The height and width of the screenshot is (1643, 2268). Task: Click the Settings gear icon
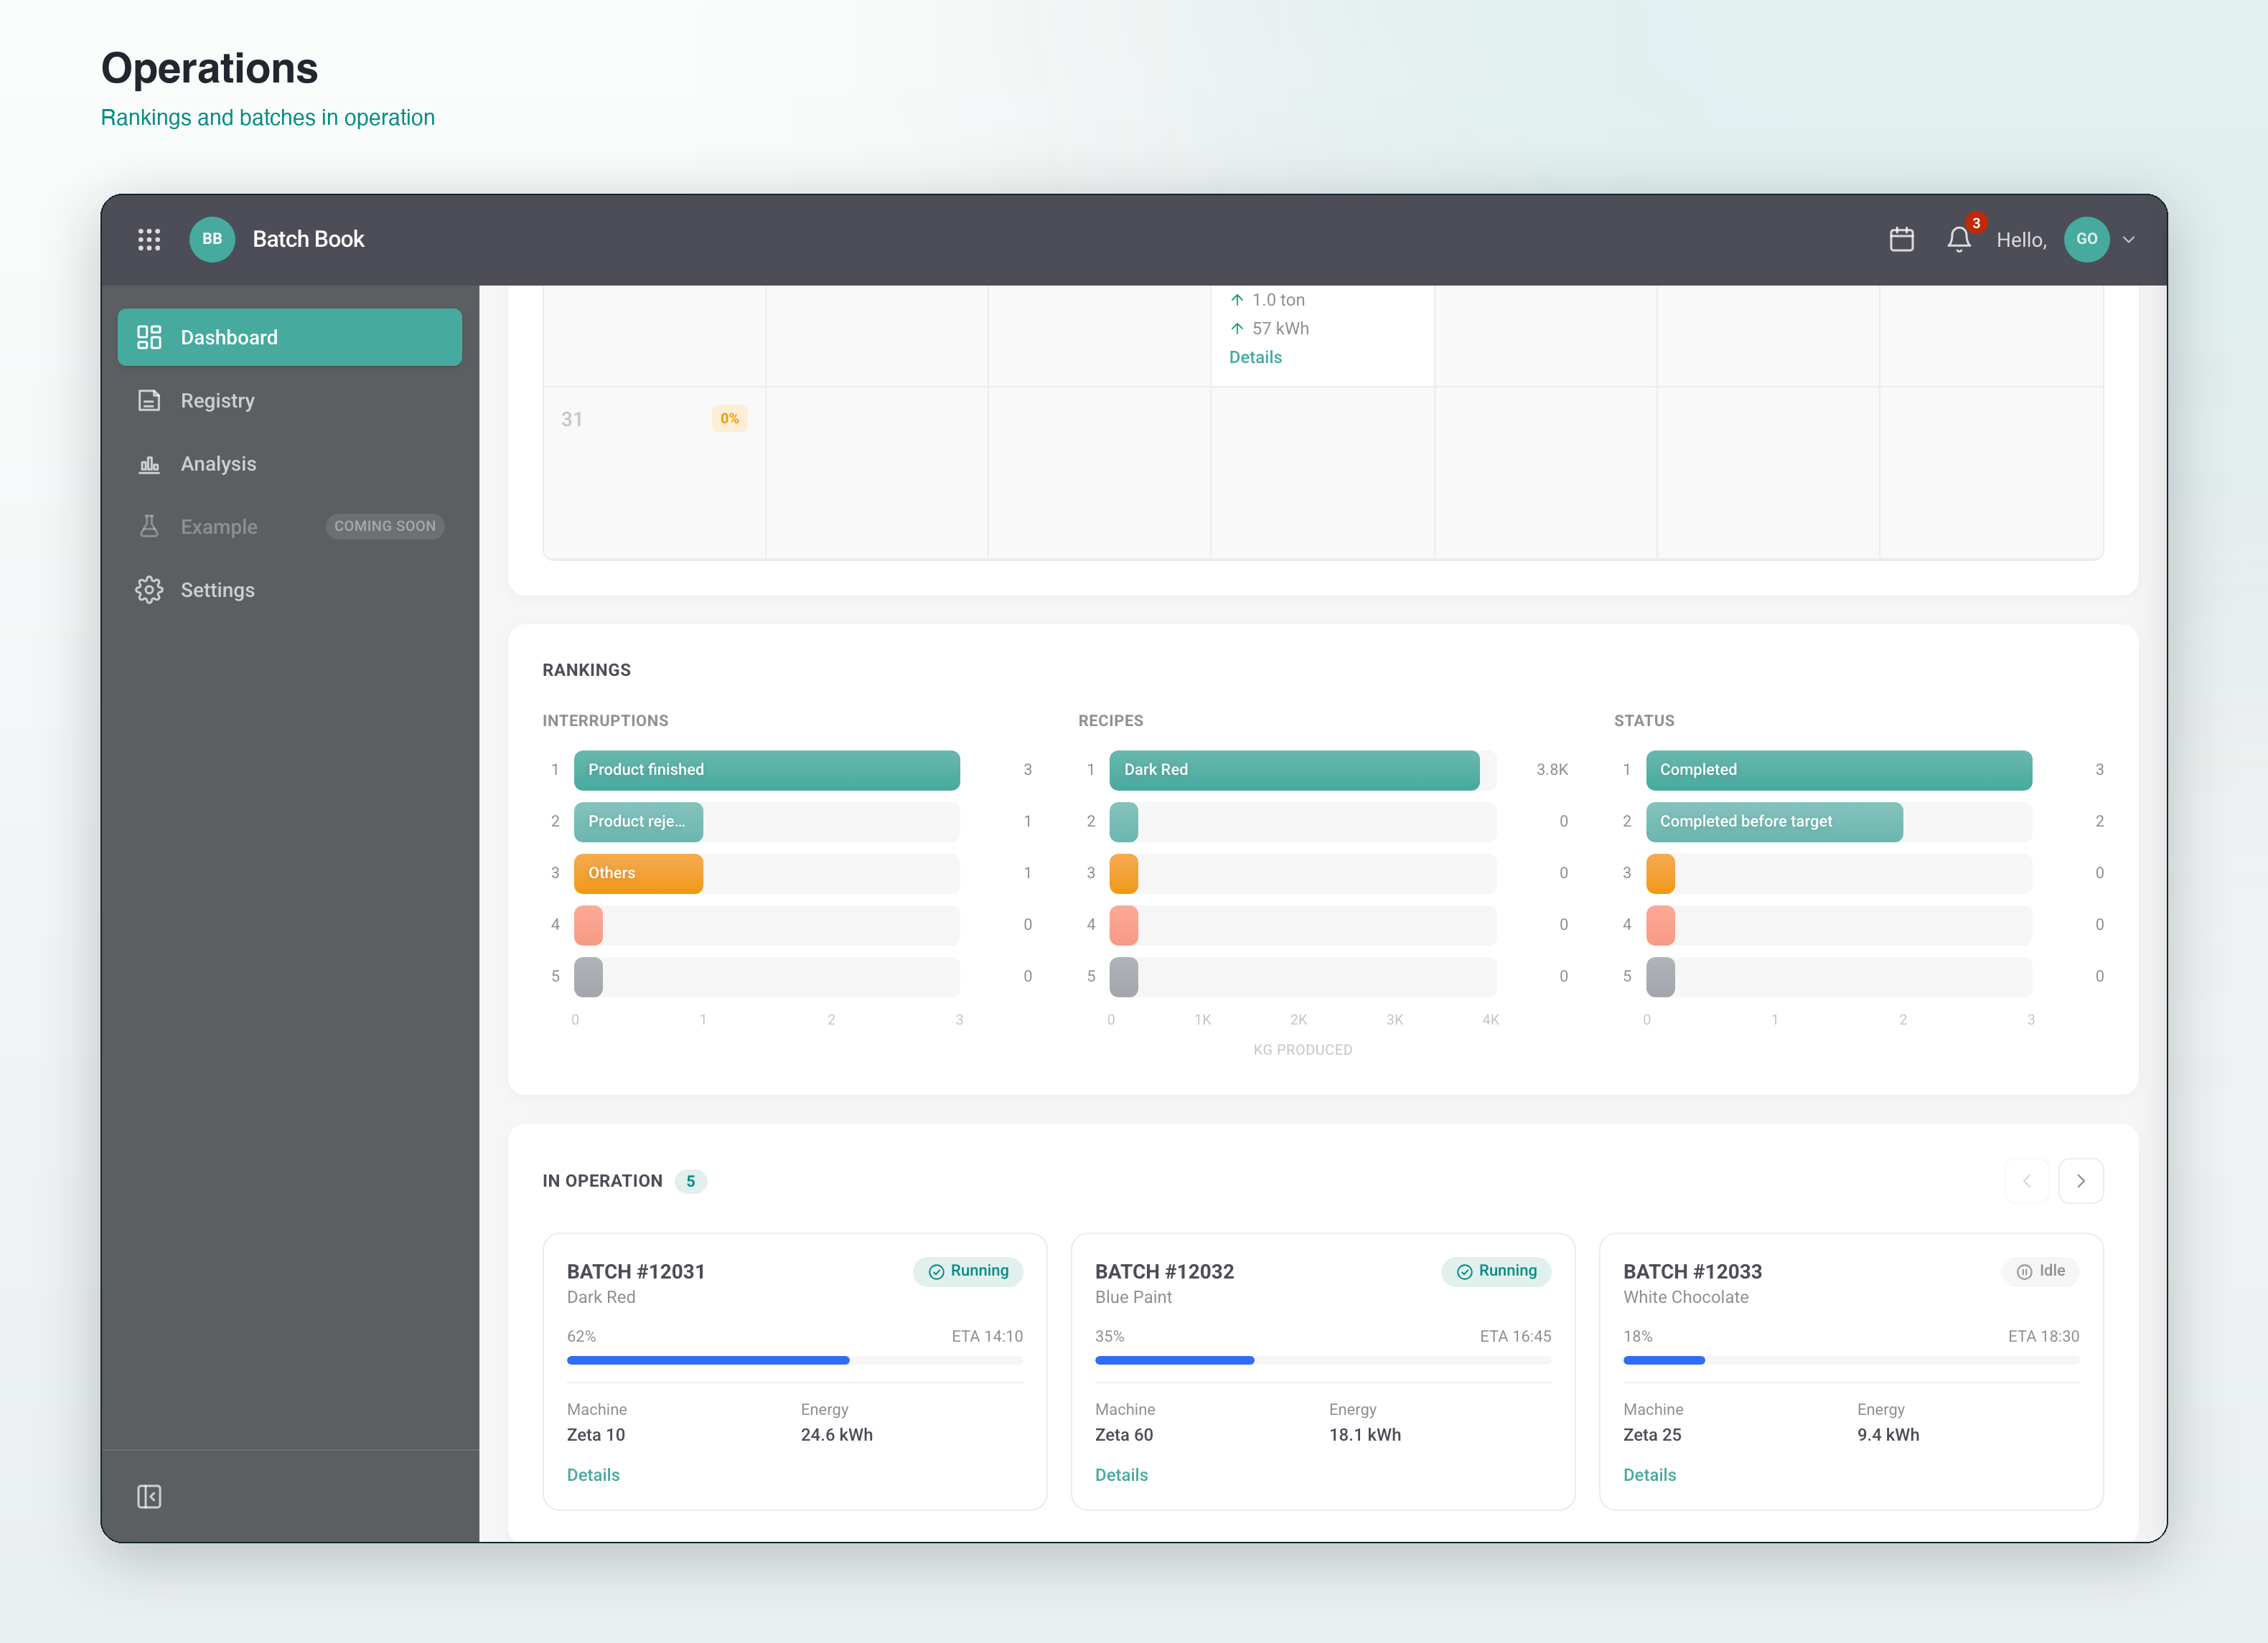pyautogui.click(x=149, y=590)
